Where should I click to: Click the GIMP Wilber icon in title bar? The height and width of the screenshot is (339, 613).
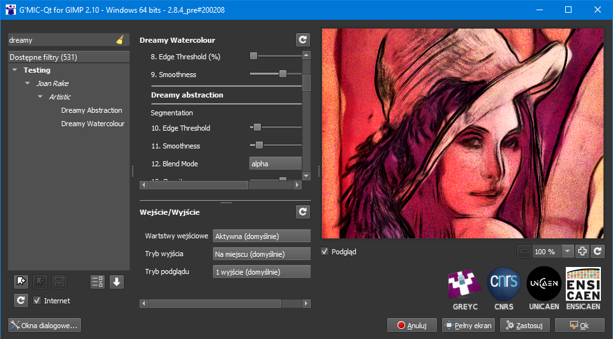tap(11, 10)
